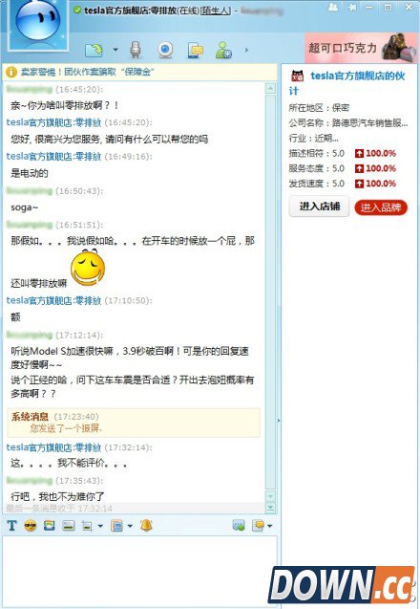This screenshot has width=420, height=609.
Task: Click the send picture icon
Action: pyautogui.click(x=69, y=526)
